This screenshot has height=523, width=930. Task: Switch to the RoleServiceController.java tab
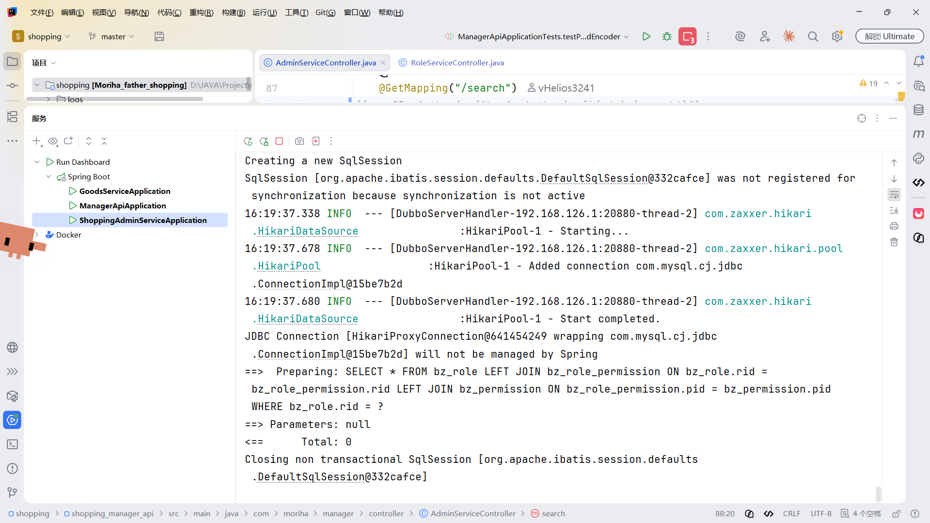(457, 63)
